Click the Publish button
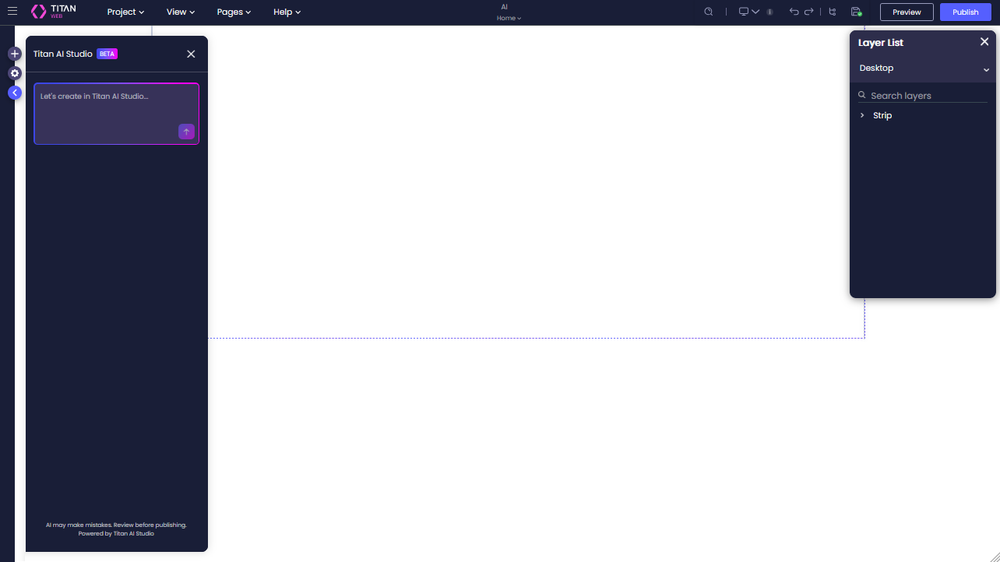 coord(965,12)
